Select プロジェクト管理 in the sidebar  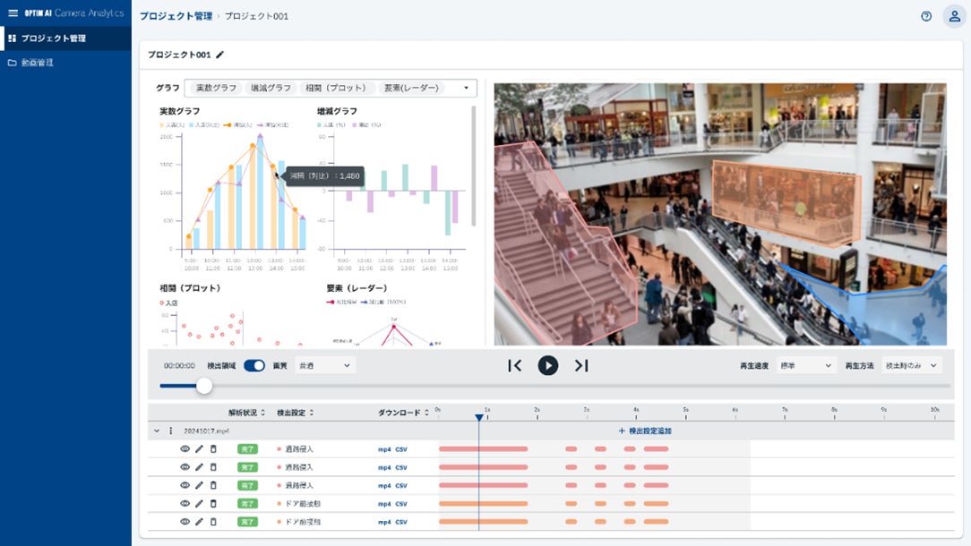click(54, 38)
